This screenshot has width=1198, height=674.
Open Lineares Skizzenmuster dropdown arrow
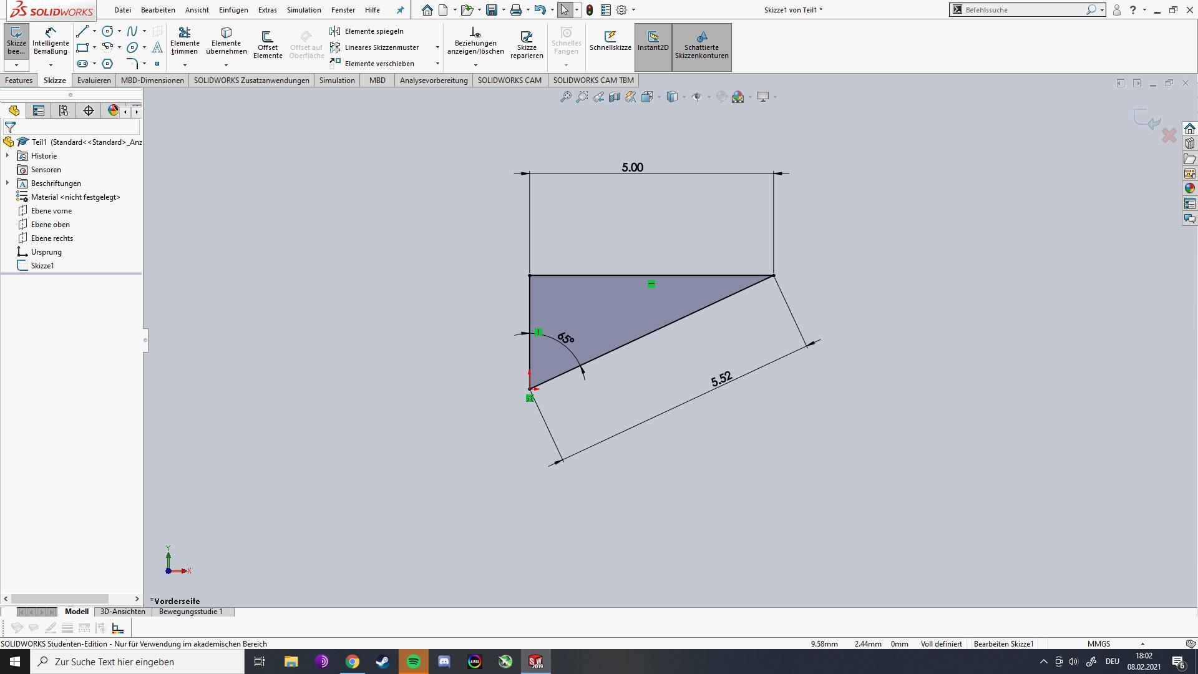click(x=437, y=47)
